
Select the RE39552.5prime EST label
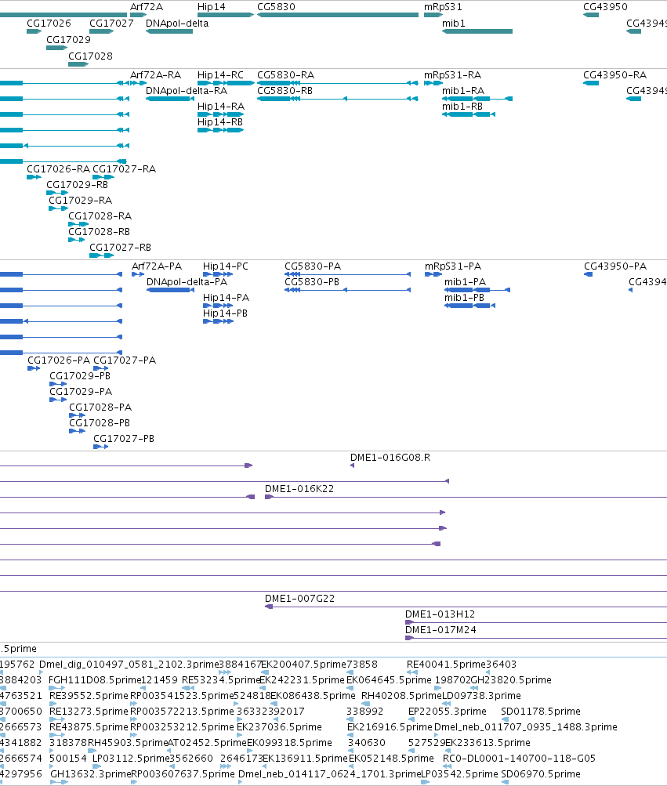tap(89, 696)
